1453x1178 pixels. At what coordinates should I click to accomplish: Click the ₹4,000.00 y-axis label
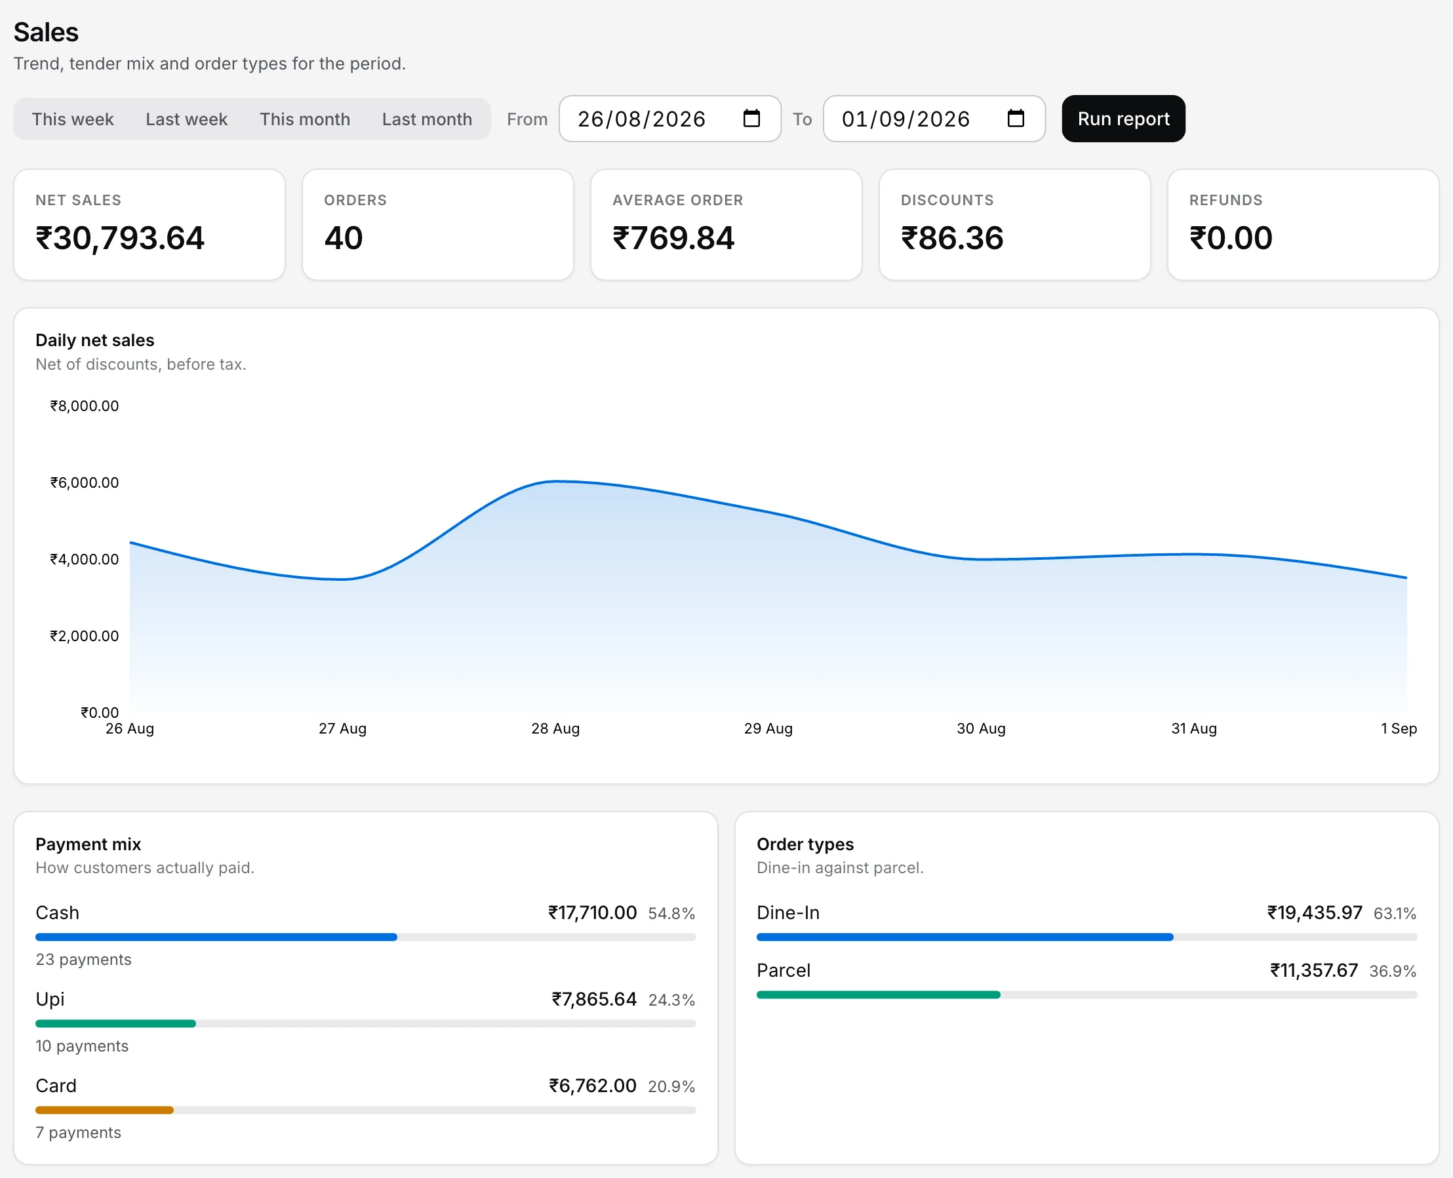(84, 559)
